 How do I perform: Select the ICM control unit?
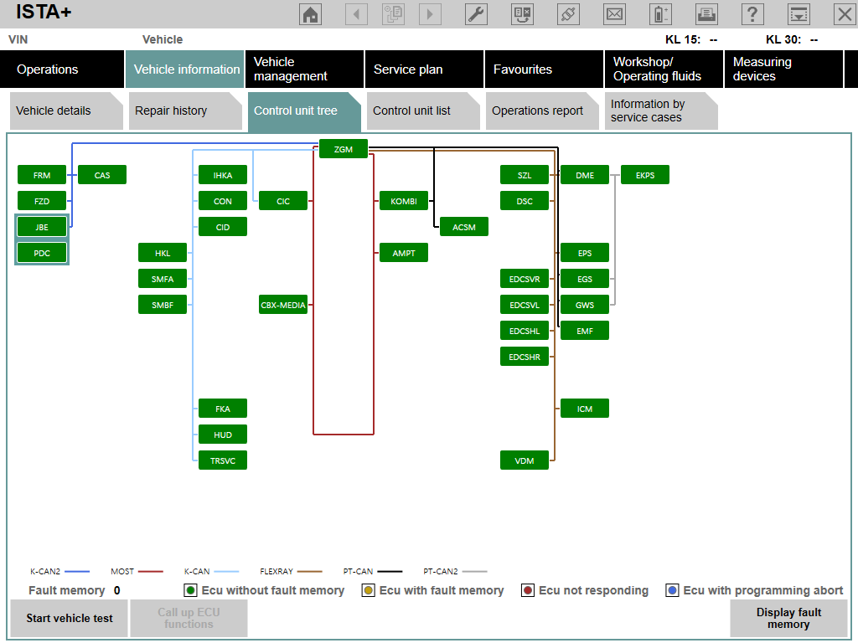point(584,409)
